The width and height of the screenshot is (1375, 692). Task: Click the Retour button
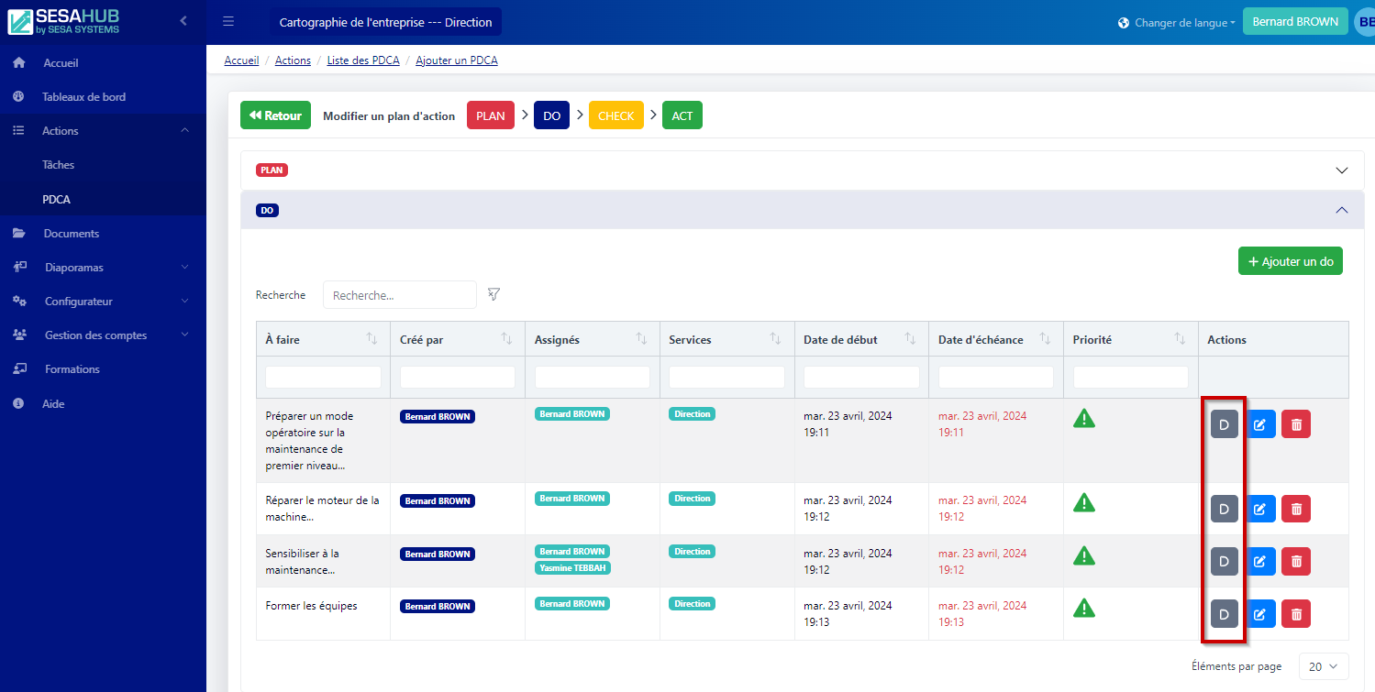[x=275, y=115]
